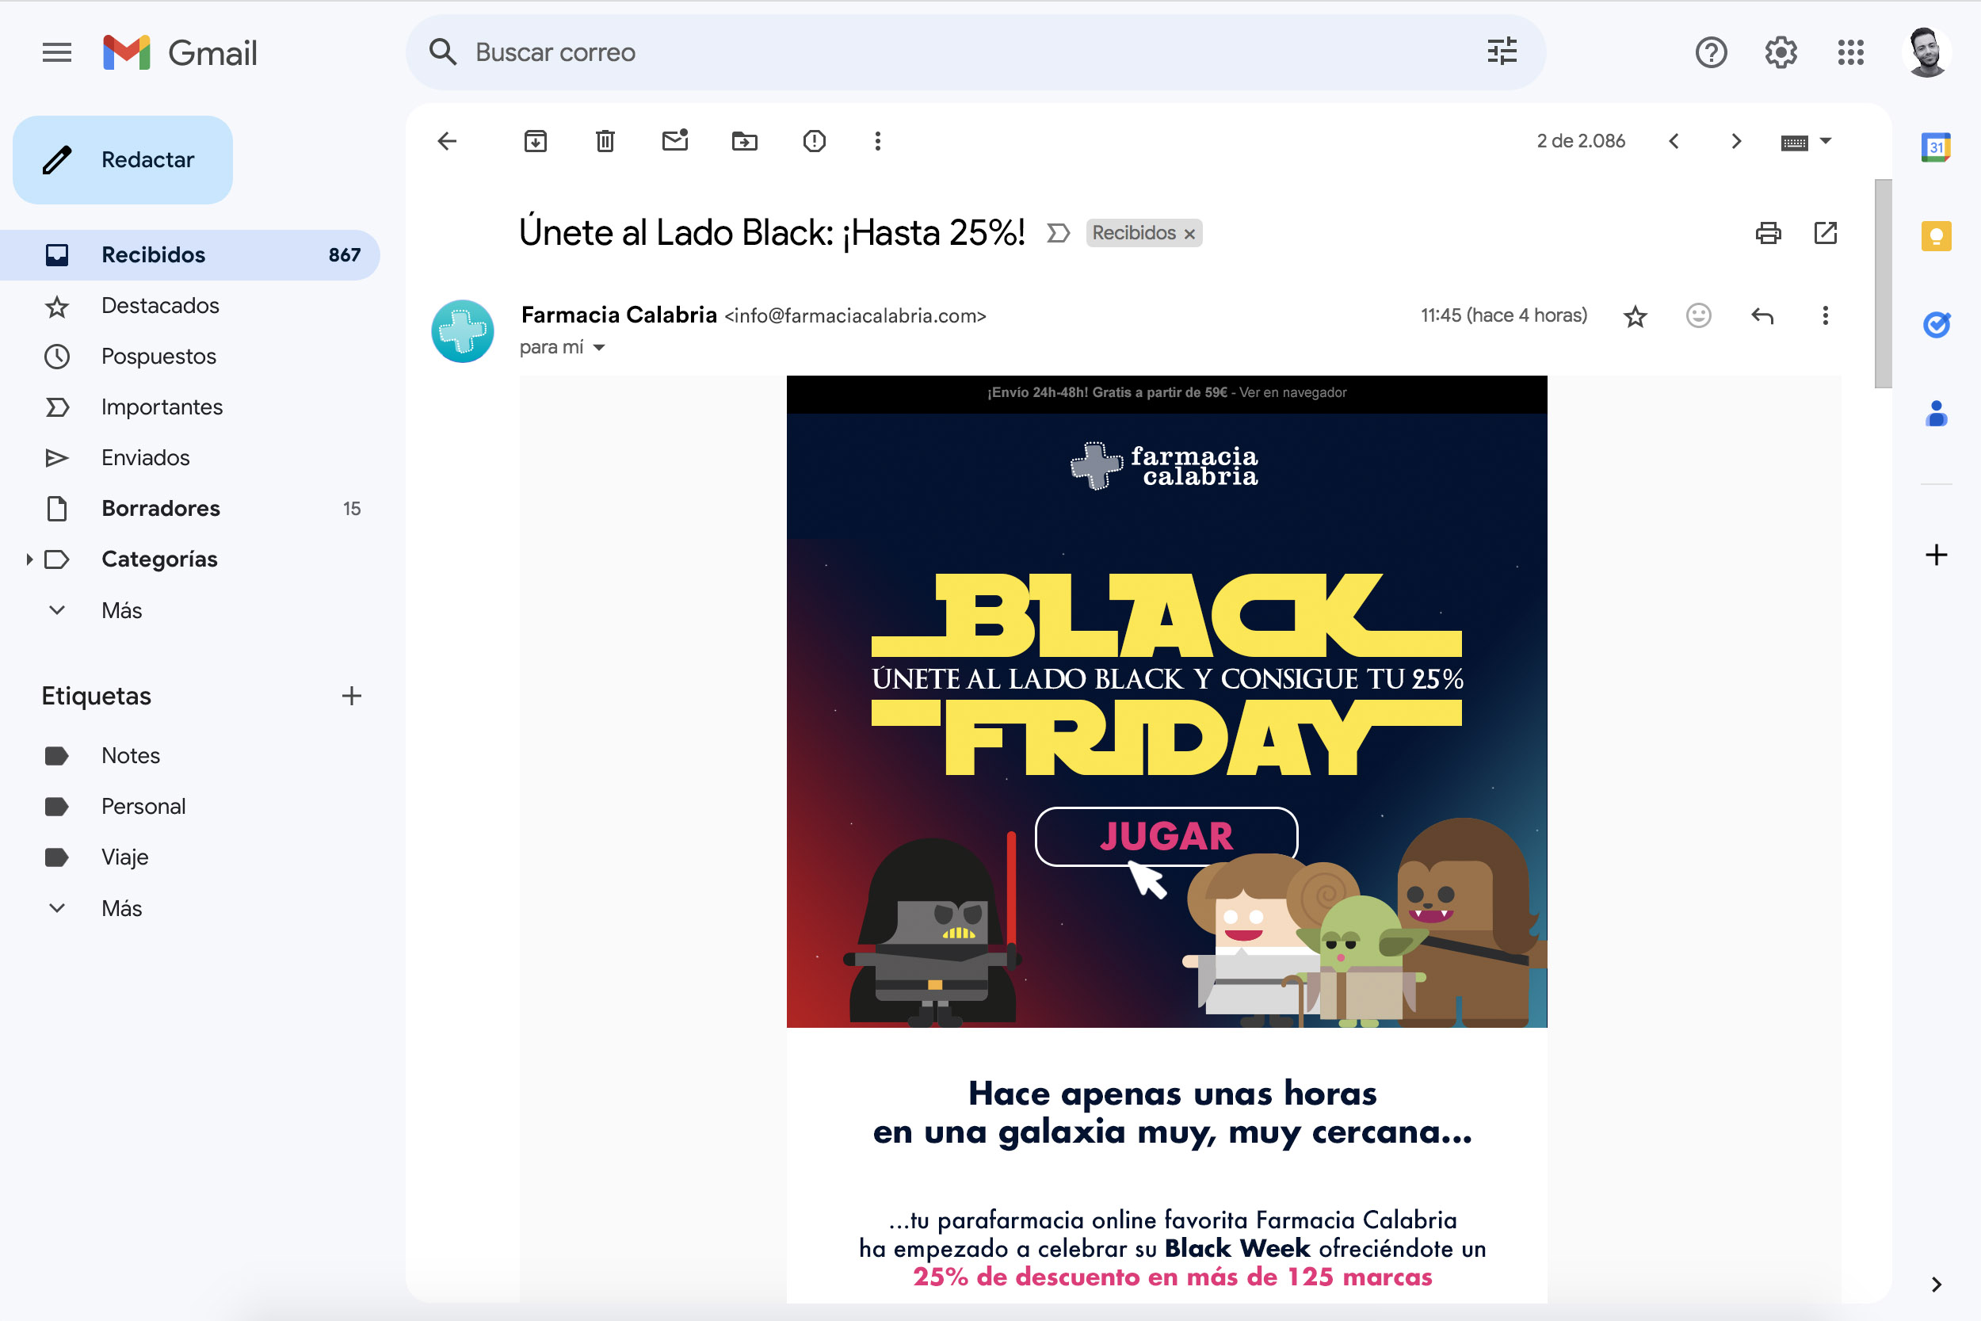Viewport: 1981px width, 1321px height.
Task: Open the Recibidos folder
Action: coord(189,254)
